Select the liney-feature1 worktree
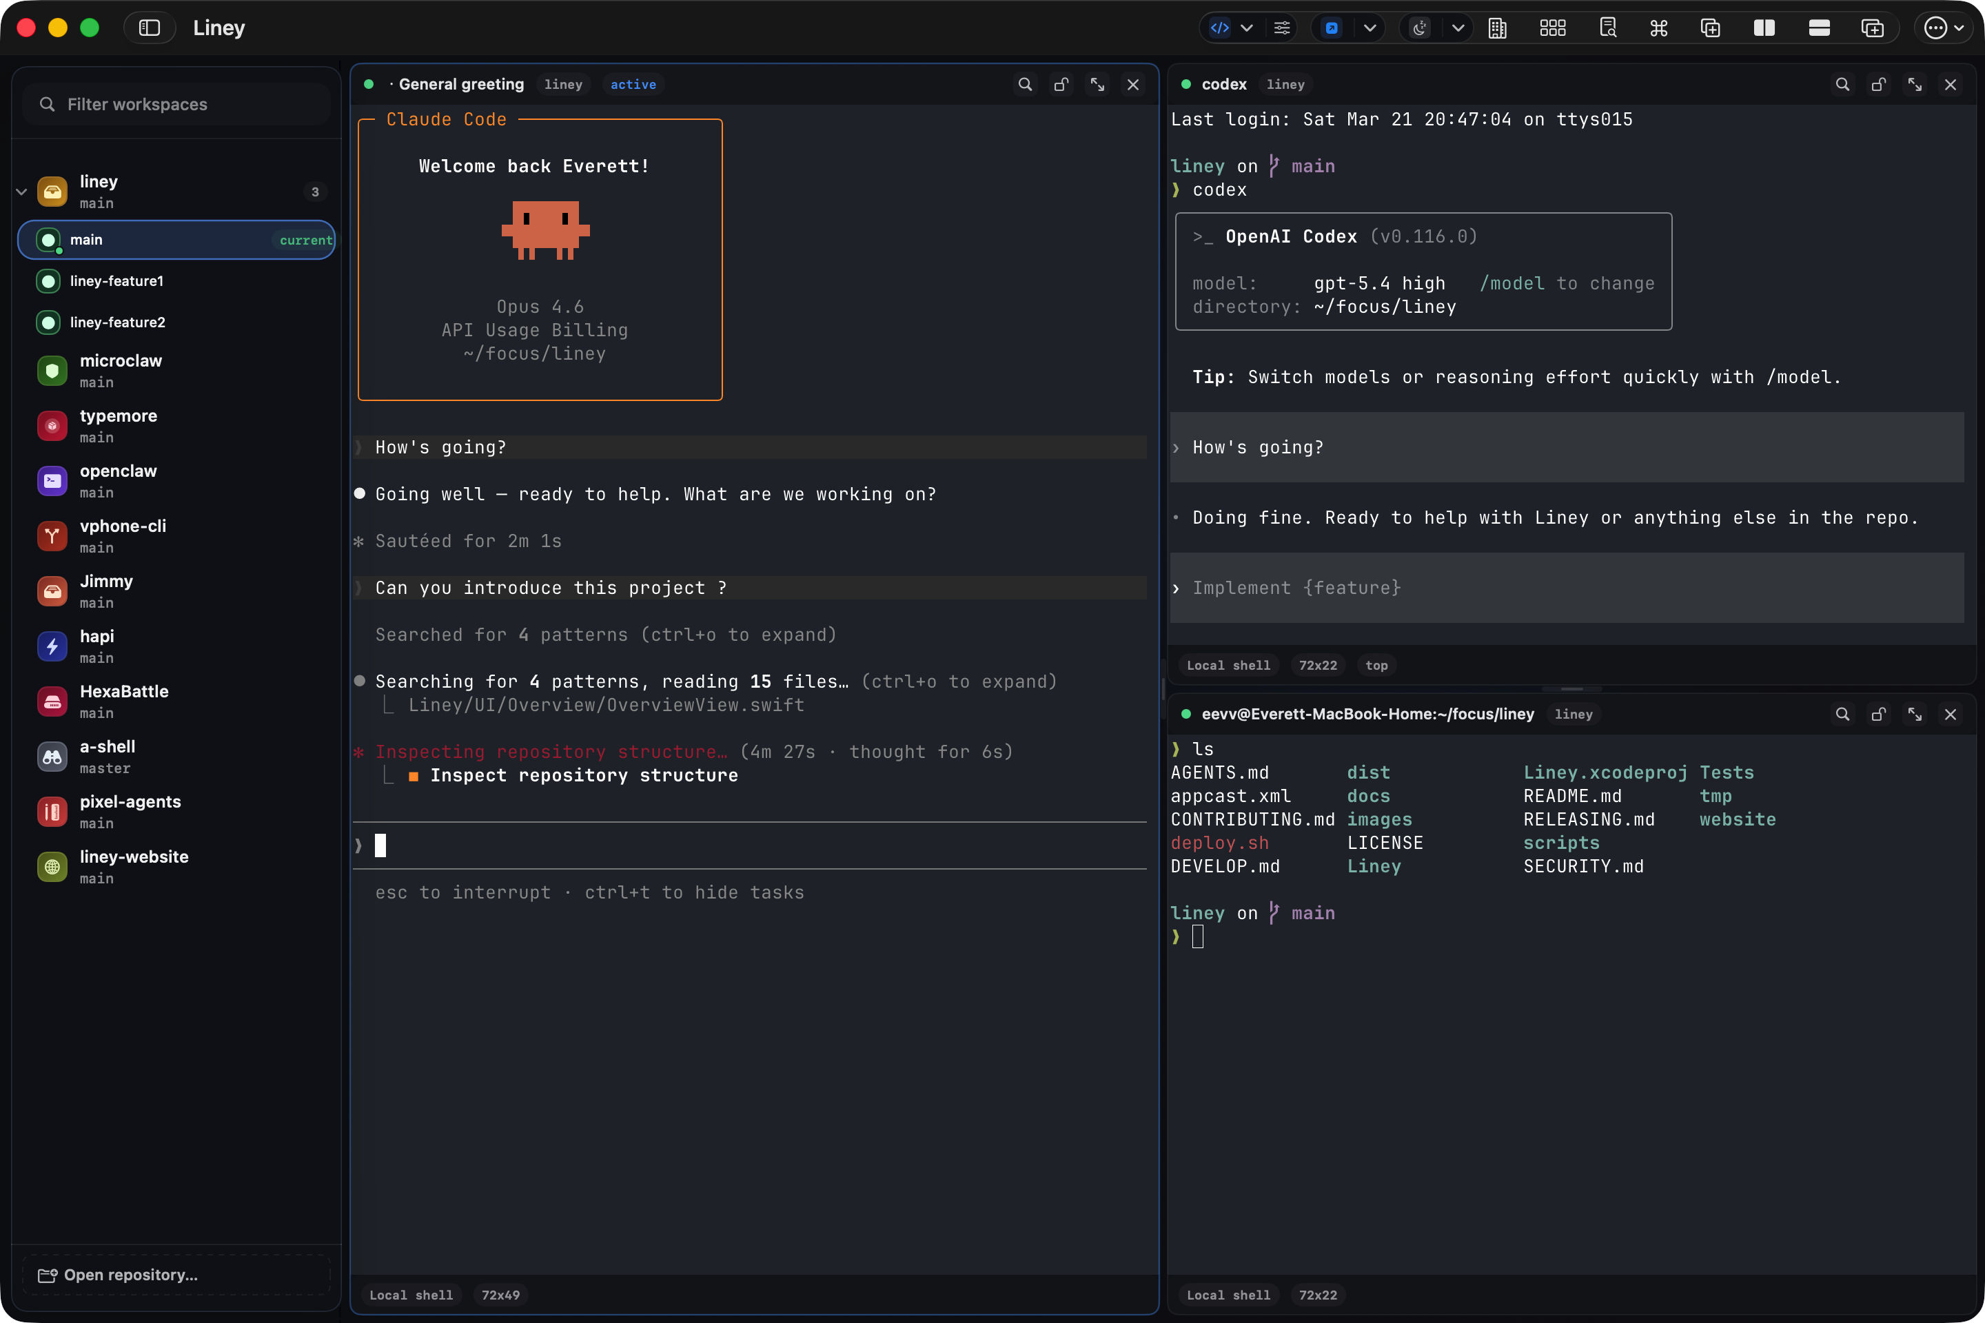 pos(116,281)
